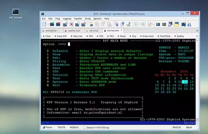Click the 00:02:50 timer in status bar
This screenshot has height=134, width=208.
[176, 127]
